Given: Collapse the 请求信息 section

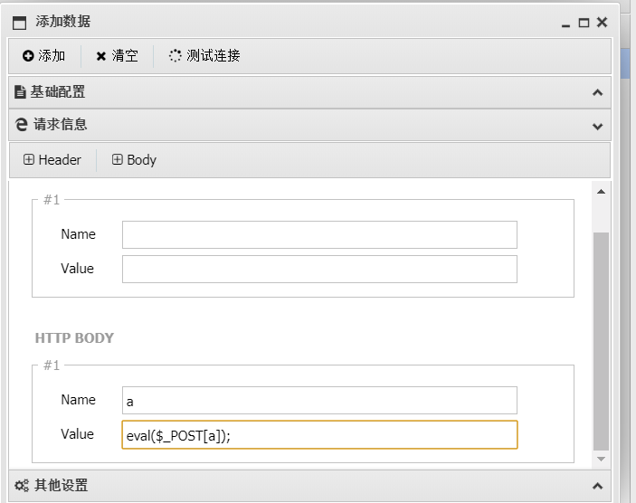Looking at the screenshot, I should (x=309, y=125).
